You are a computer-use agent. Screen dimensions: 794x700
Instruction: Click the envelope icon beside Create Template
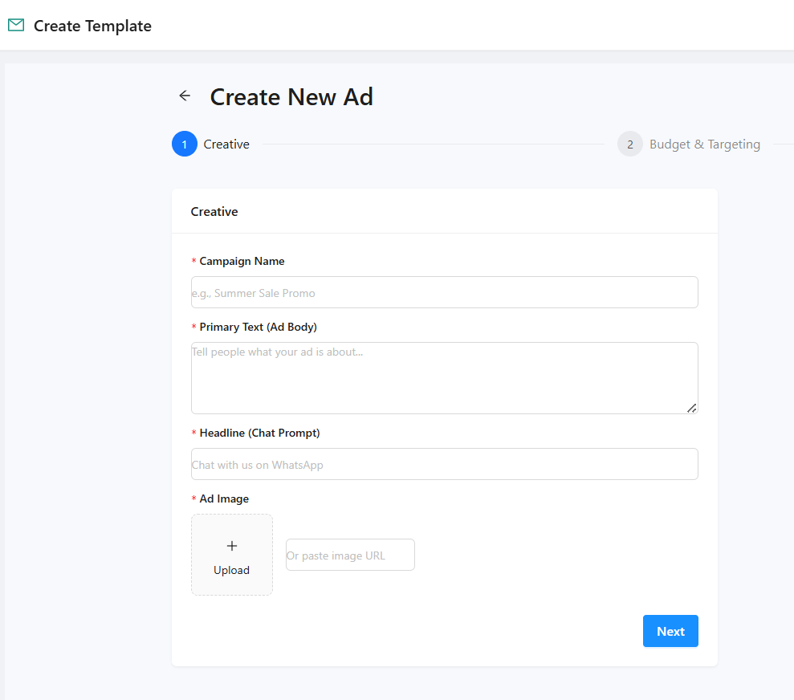(16, 26)
